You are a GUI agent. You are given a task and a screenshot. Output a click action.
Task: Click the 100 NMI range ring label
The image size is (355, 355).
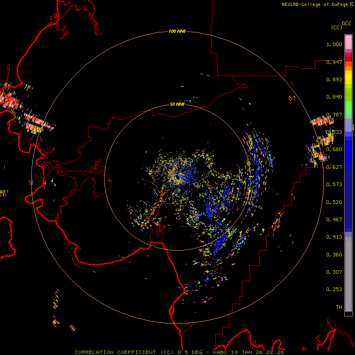click(177, 31)
